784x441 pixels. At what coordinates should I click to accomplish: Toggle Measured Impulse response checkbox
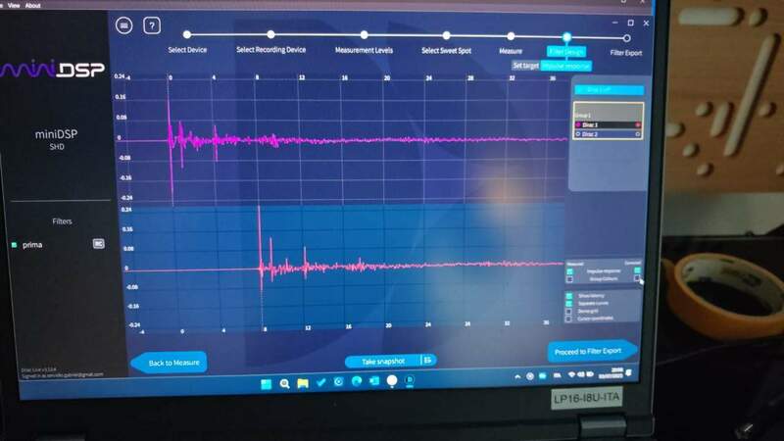pos(570,270)
